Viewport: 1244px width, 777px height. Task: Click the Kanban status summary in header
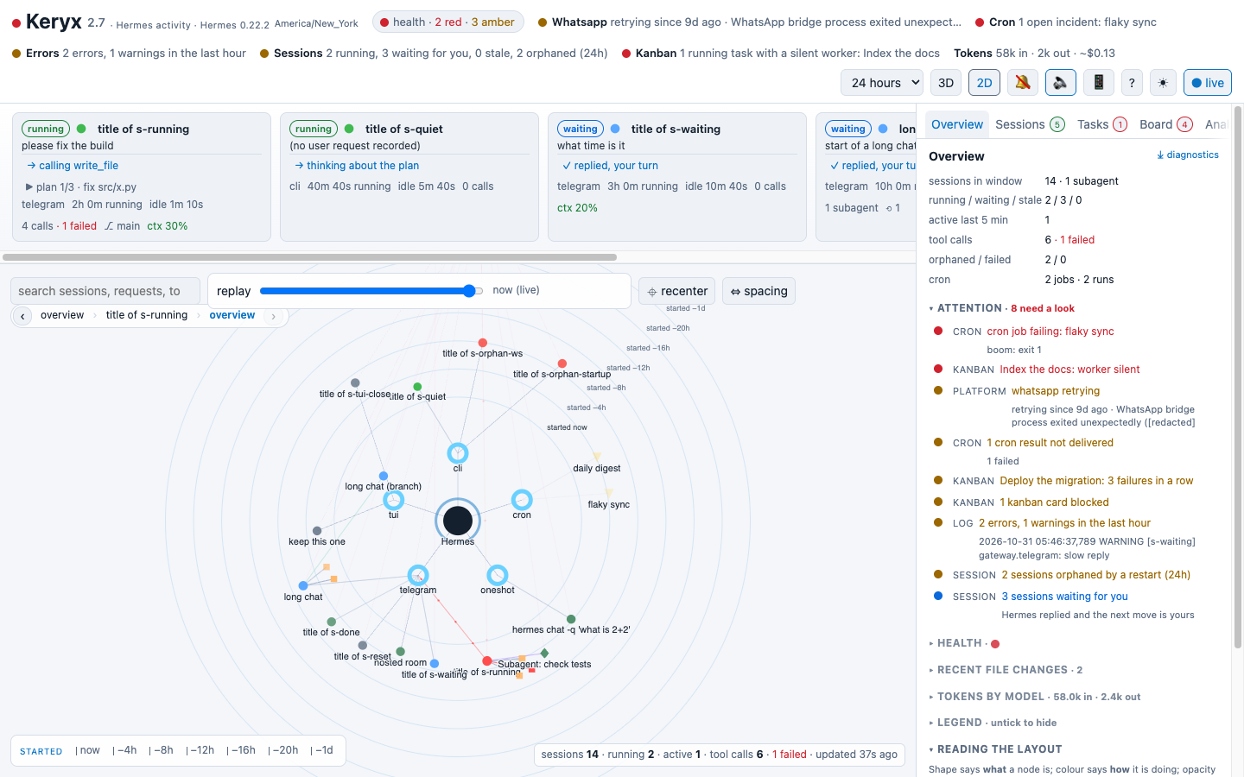[x=780, y=54]
